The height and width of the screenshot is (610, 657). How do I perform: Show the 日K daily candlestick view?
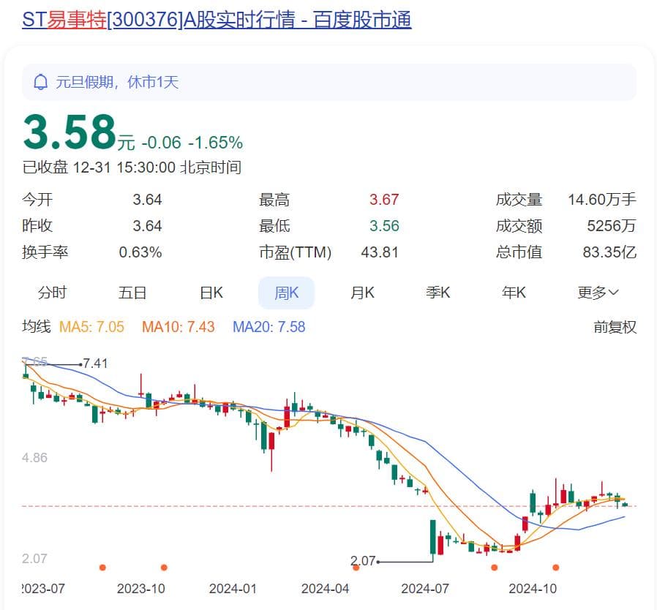click(x=211, y=293)
